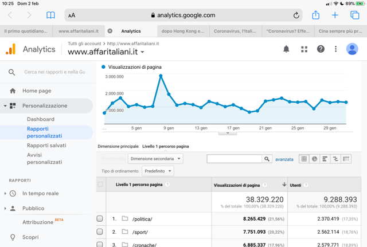This screenshot has height=247, width=367.
Task: Switch to Cina sempre più pr... tab
Action: coord(341,31)
